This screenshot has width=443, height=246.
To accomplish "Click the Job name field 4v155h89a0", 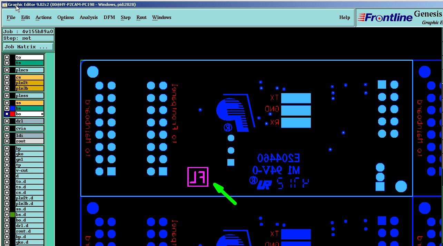I will pos(28,31).
